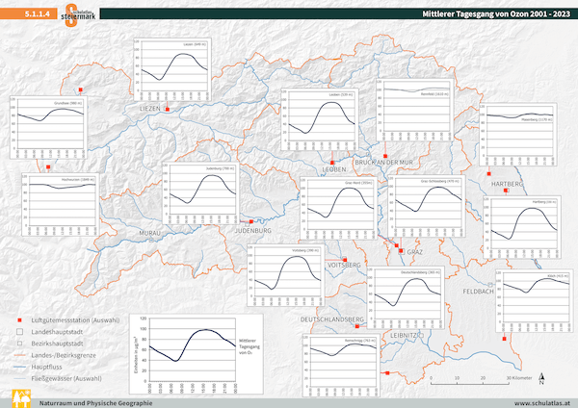
Task: Open the Deutschlandsberg (365 m) ozone chart
Action: point(406,297)
